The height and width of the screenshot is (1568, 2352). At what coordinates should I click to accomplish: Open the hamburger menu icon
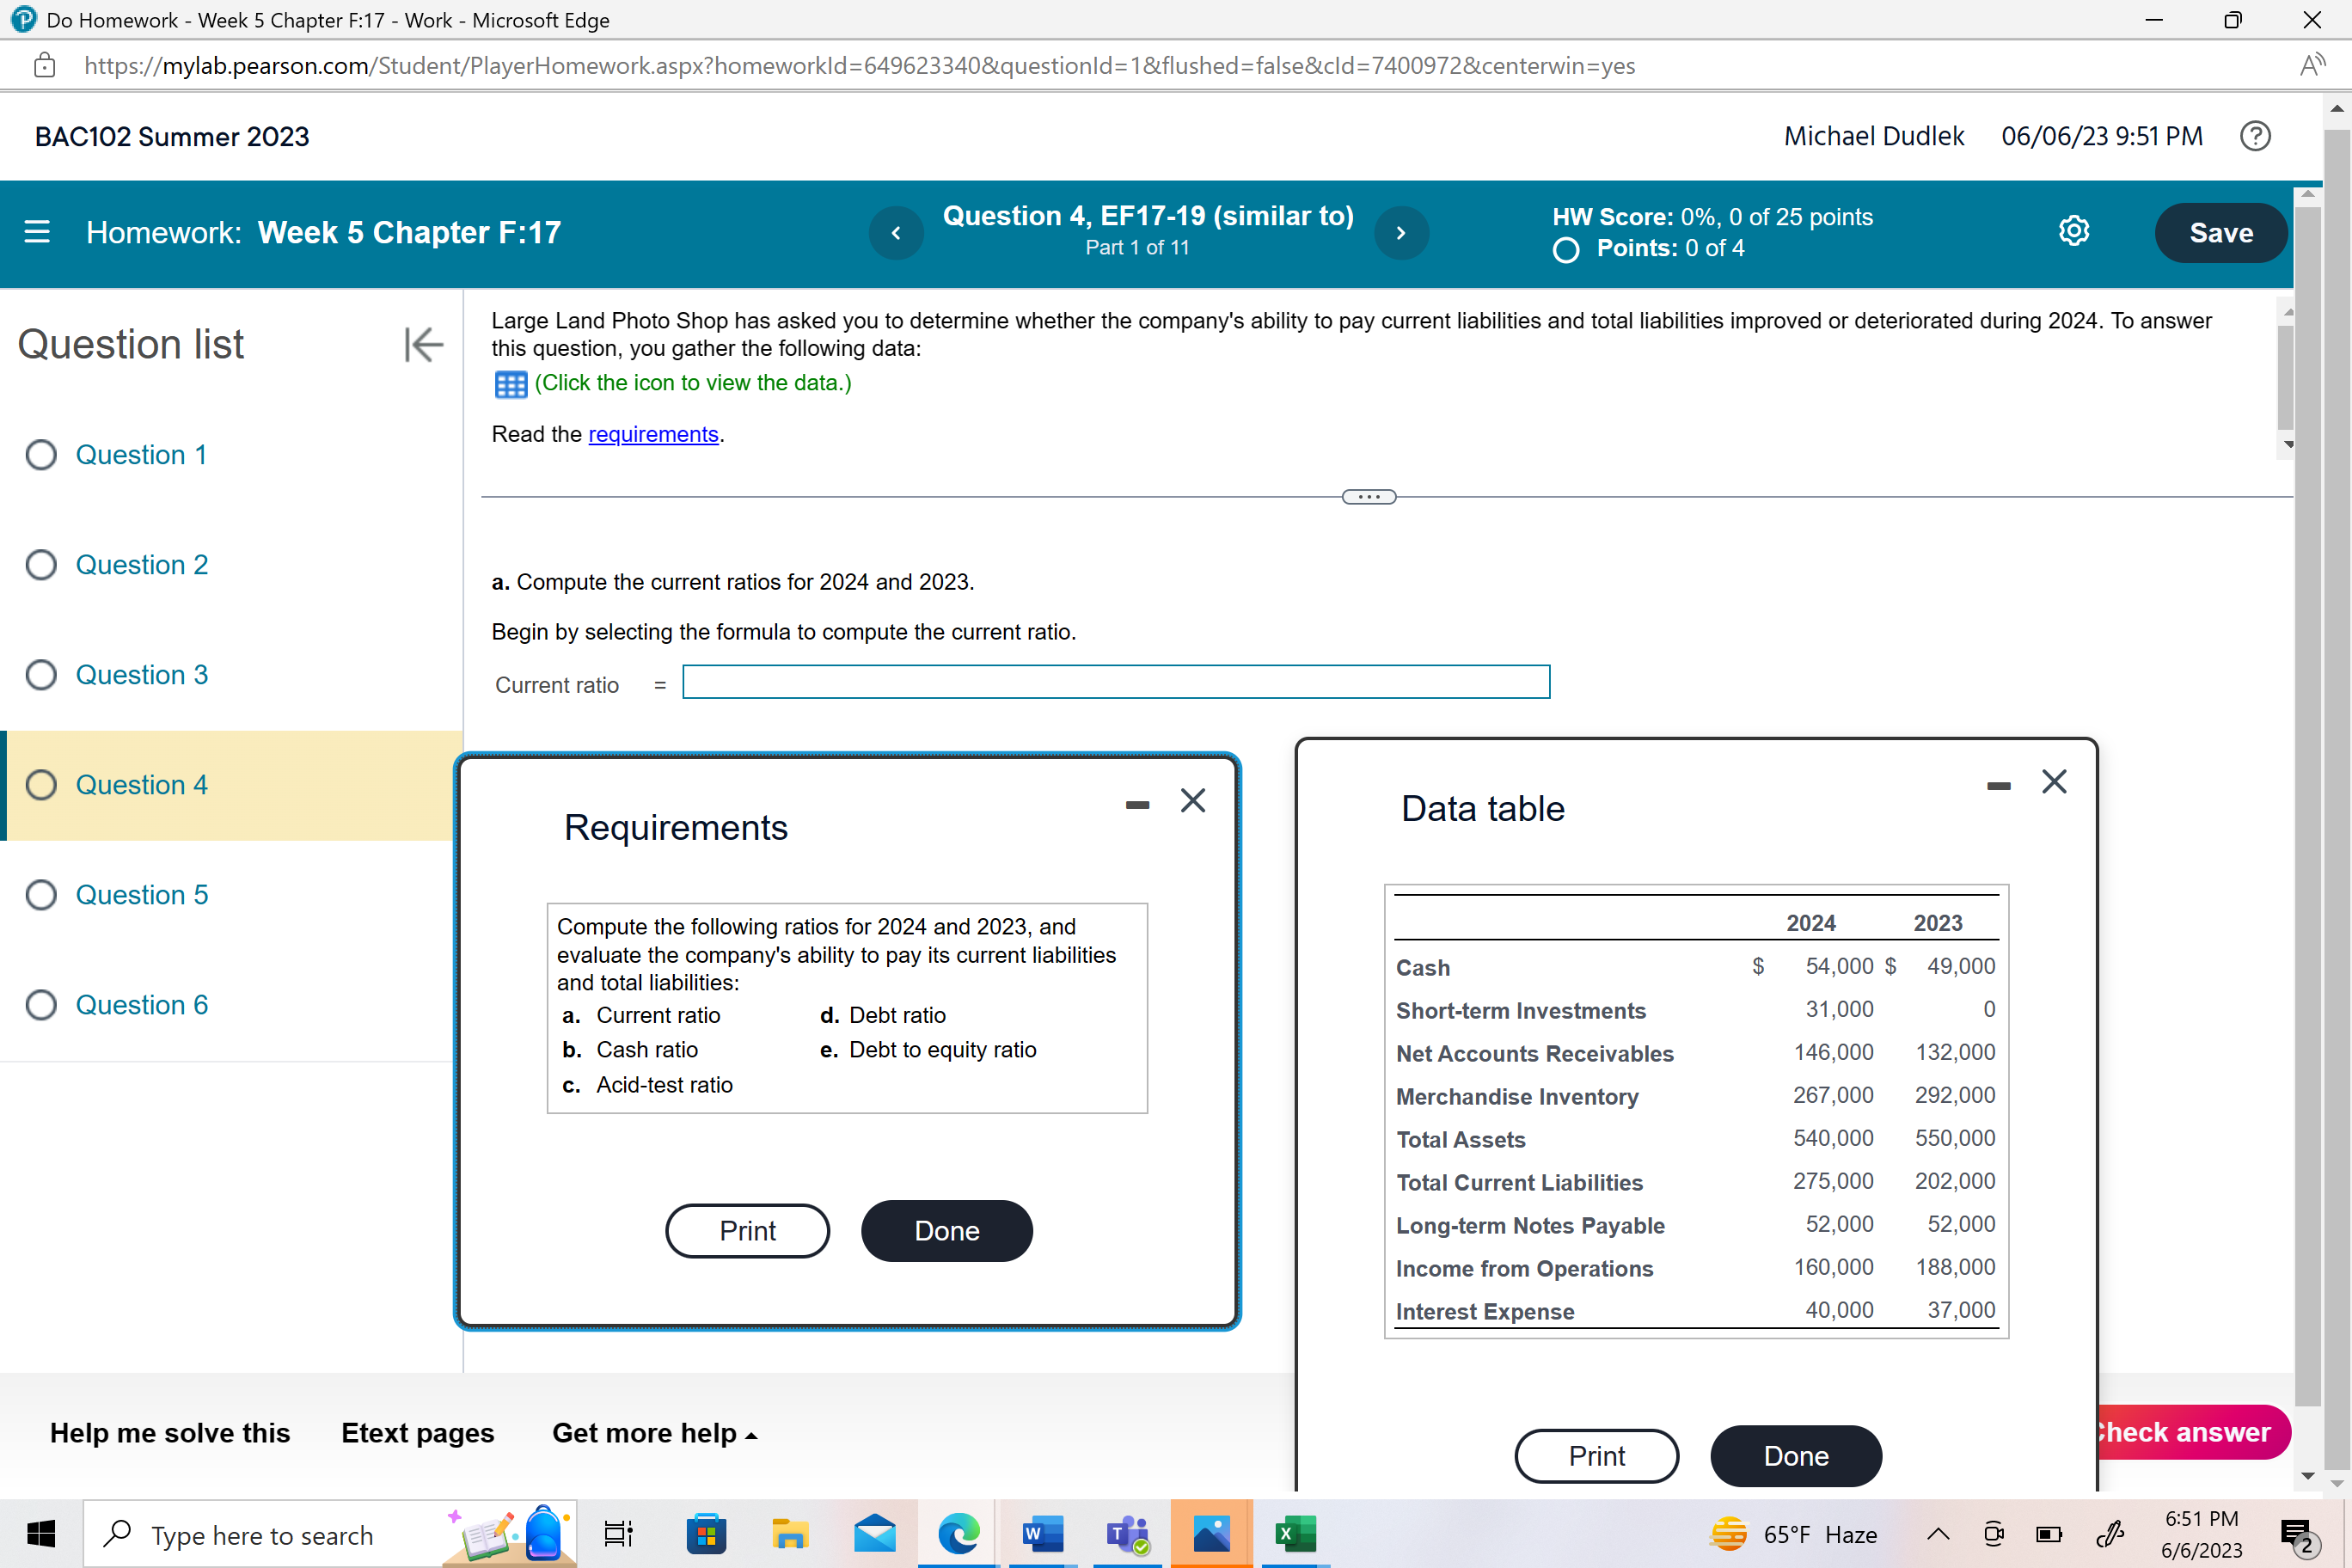pyautogui.click(x=37, y=232)
